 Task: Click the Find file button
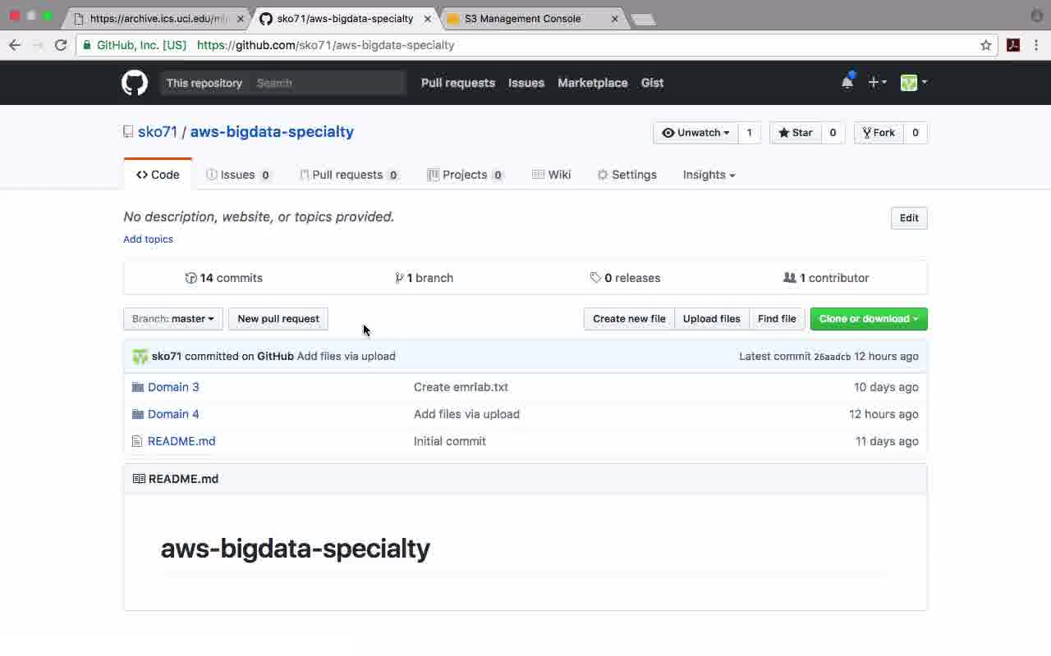(x=777, y=319)
